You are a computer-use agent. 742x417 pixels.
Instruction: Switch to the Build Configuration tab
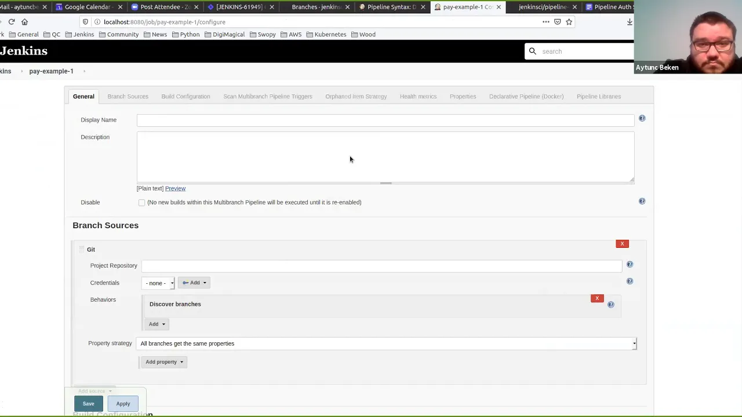coord(185,96)
